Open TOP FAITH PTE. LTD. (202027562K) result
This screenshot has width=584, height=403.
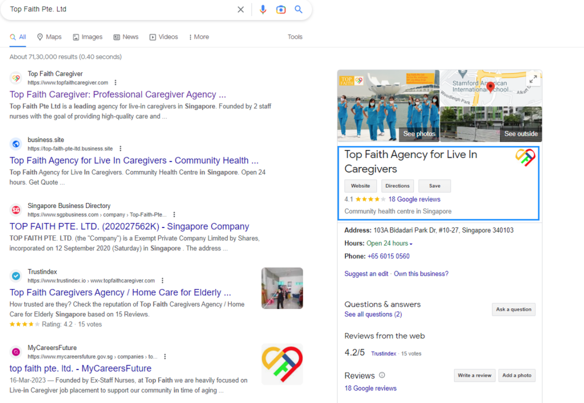point(129,226)
